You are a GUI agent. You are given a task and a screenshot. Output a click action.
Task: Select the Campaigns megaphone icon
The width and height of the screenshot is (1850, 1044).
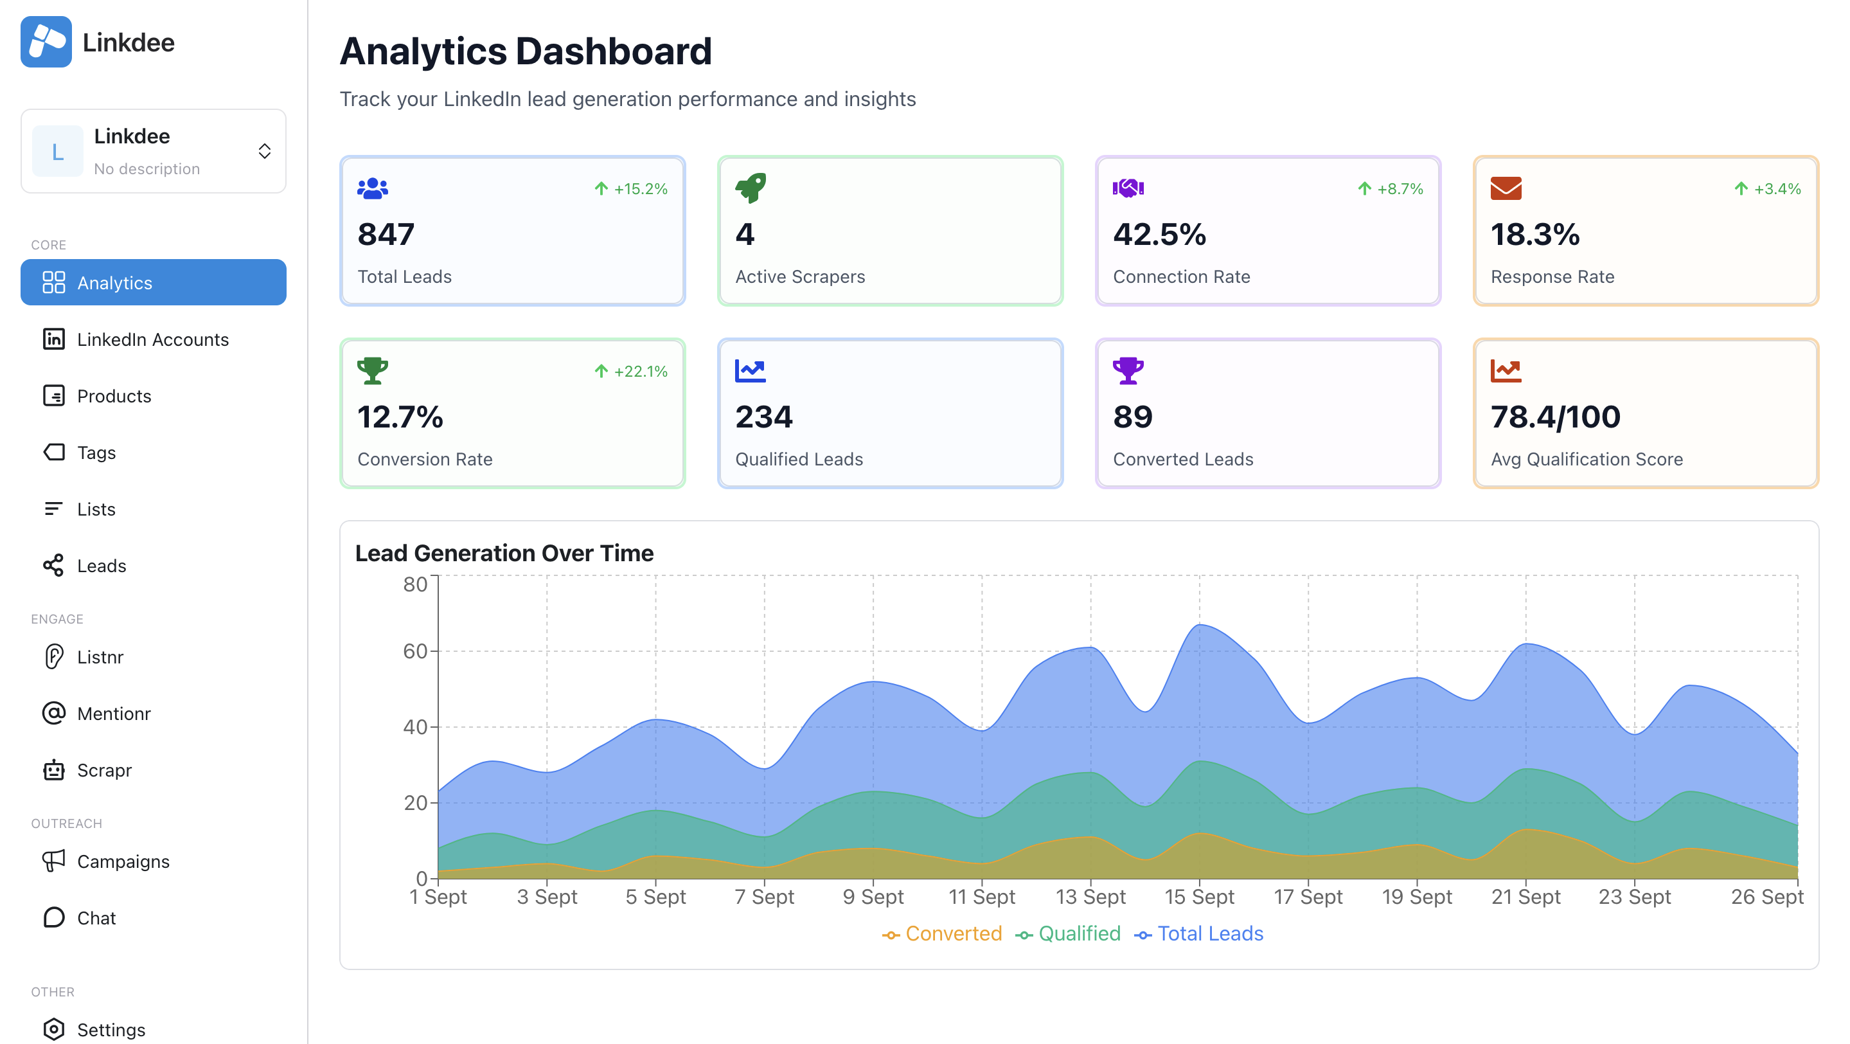coord(54,861)
